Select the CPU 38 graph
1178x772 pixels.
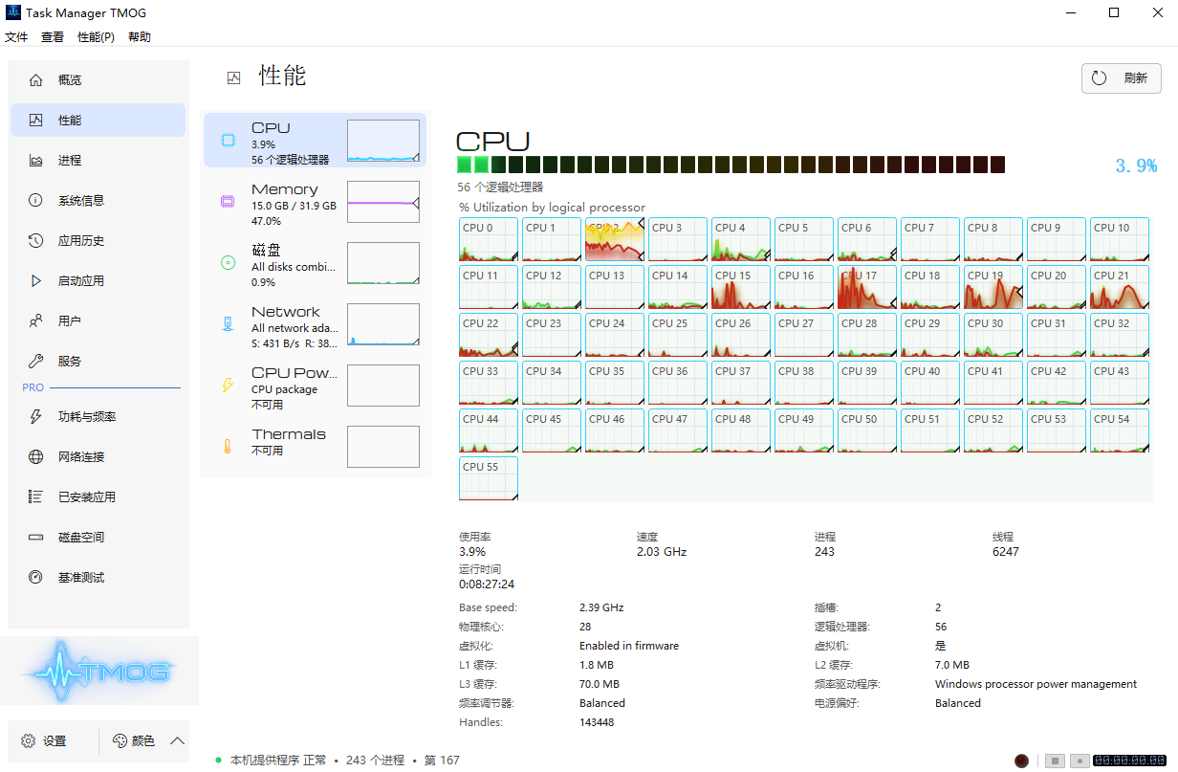click(x=804, y=383)
